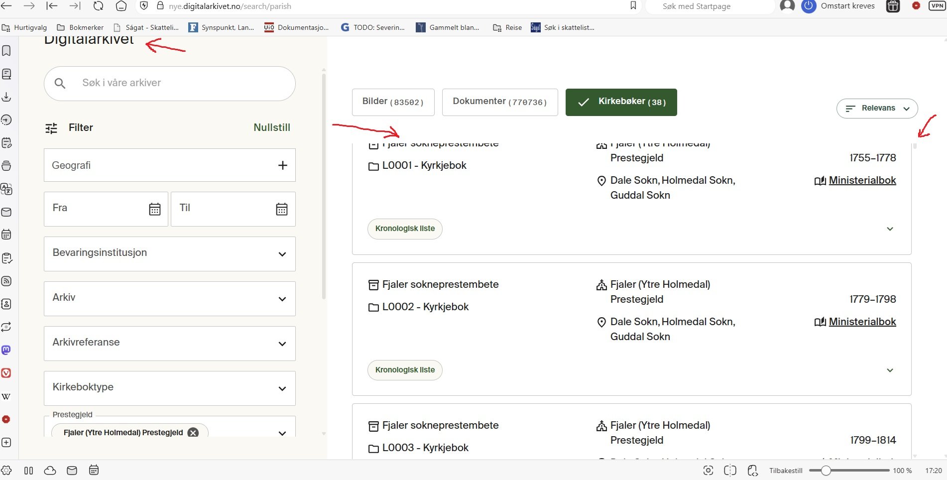Switch to the Dokumenter tab
This screenshot has width=947, height=480.
pyautogui.click(x=499, y=102)
